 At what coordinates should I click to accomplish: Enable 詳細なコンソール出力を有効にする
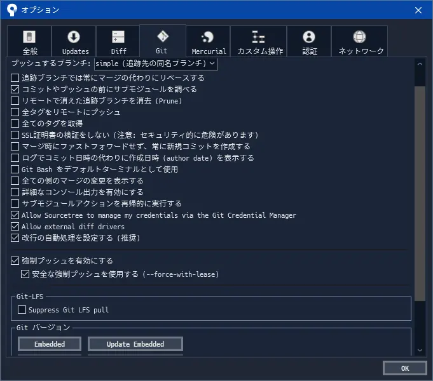[x=15, y=192]
